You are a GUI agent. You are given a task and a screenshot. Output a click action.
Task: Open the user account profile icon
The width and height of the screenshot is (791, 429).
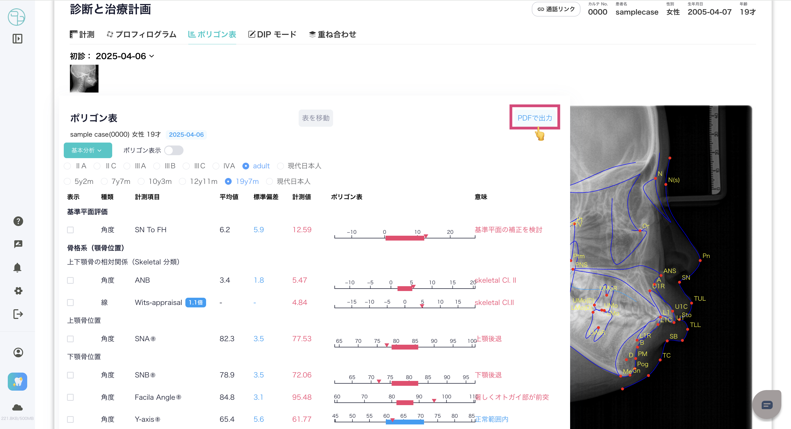tap(18, 352)
